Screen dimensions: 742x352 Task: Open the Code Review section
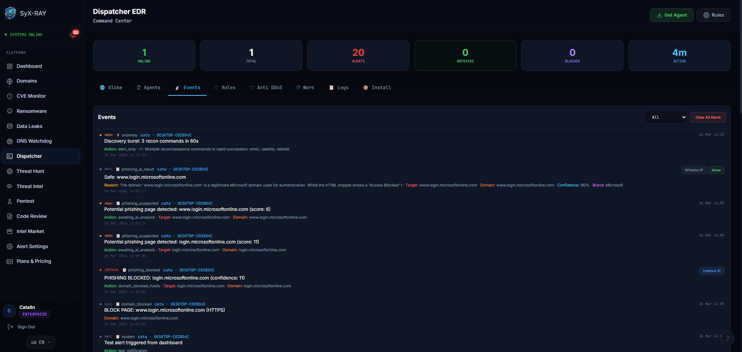point(31,216)
